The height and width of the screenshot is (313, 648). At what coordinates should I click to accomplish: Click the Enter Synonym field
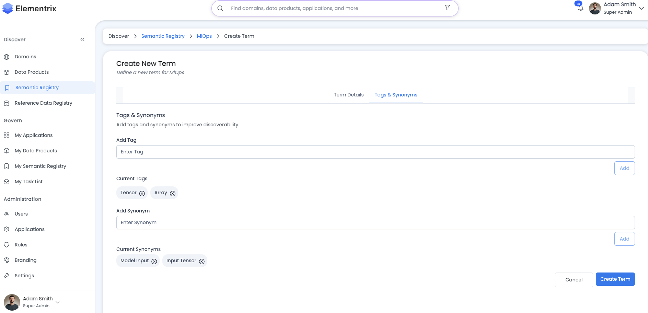(375, 222)
